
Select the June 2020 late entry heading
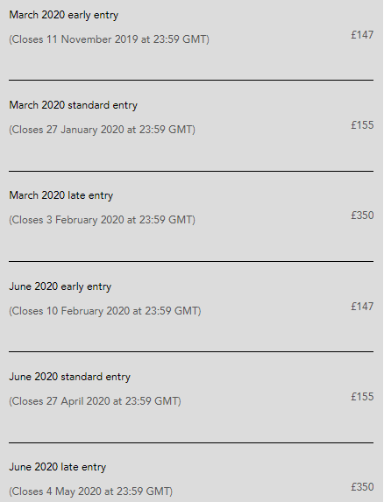[58, 467]
